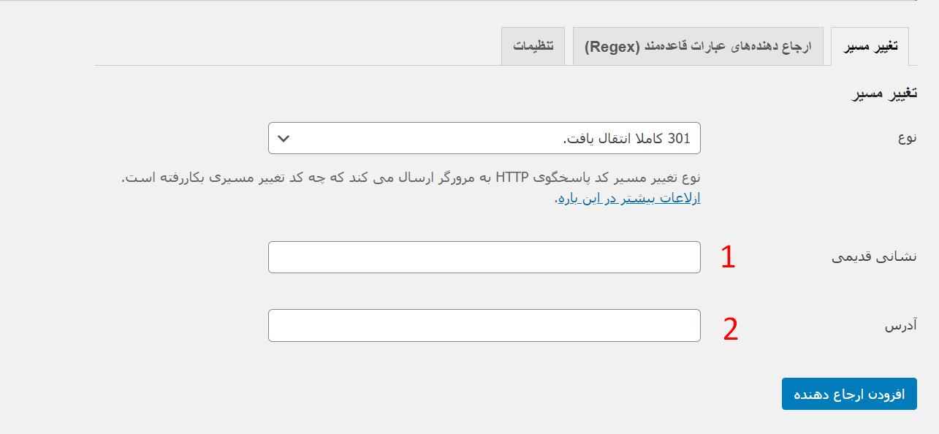Expand the 301 کاملا انتقال یافت selector
Screen dimensions: 939x434
click(x=484, y=138)
